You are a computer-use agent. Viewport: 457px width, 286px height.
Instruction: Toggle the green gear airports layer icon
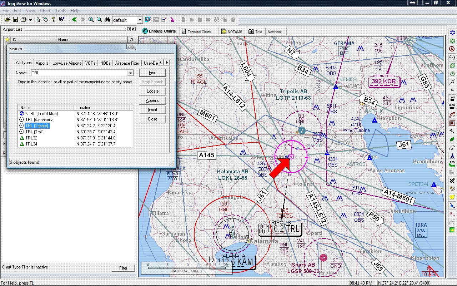tap(452, 41)
